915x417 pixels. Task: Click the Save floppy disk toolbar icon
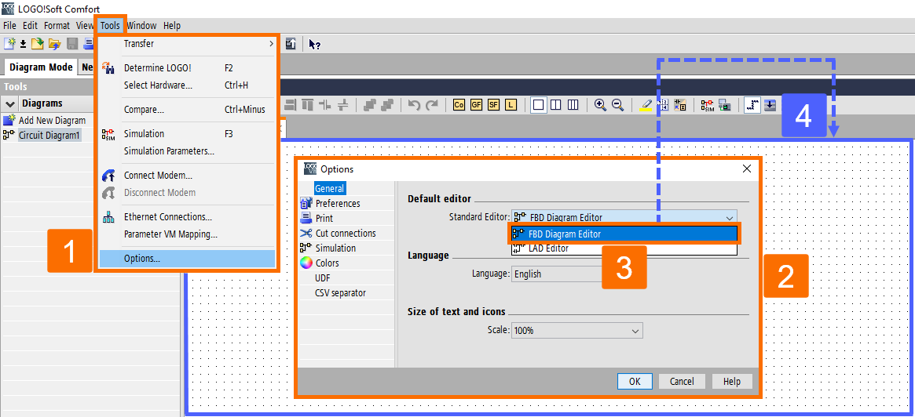click(x=72, y=44)
